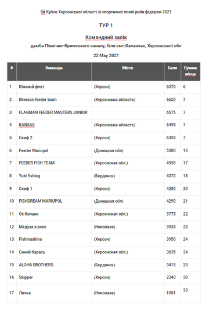Click the date '22 May 2021'
The height and width of the screenshot is (310, 209).
click(106, 55)
